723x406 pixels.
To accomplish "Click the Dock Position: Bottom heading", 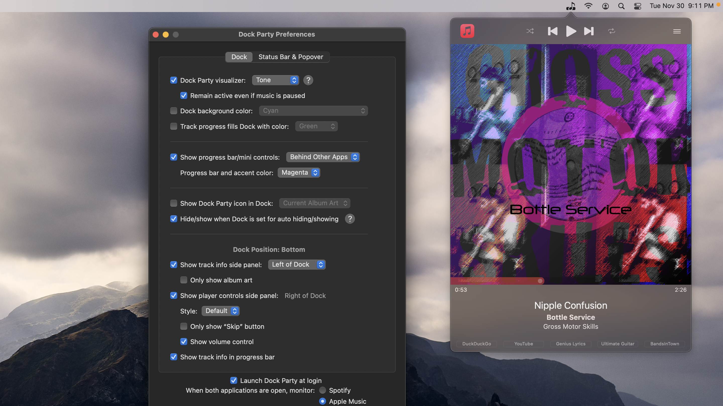I will pyautogui.click(x=269, y=249).
